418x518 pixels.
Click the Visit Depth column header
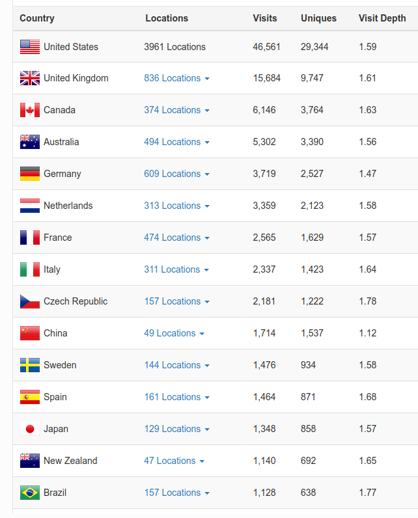[382, 18]
